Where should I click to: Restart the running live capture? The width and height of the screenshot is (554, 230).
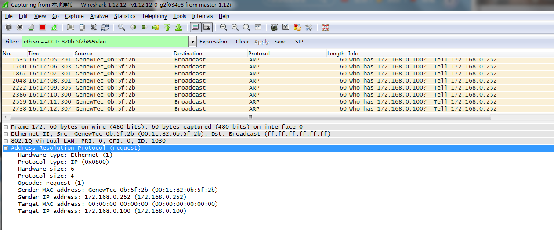54,27
